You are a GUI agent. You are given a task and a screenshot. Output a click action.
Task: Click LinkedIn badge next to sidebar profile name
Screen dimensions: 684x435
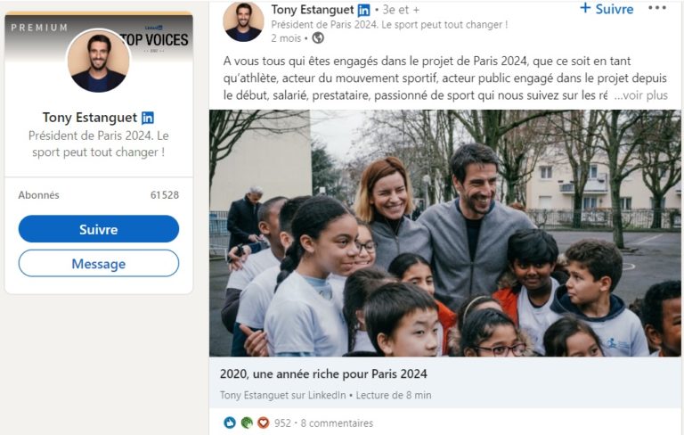coord(148,118)
